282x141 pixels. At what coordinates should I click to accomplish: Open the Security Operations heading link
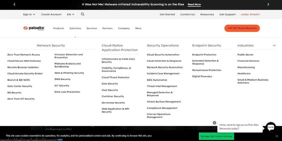click(163, 45)
